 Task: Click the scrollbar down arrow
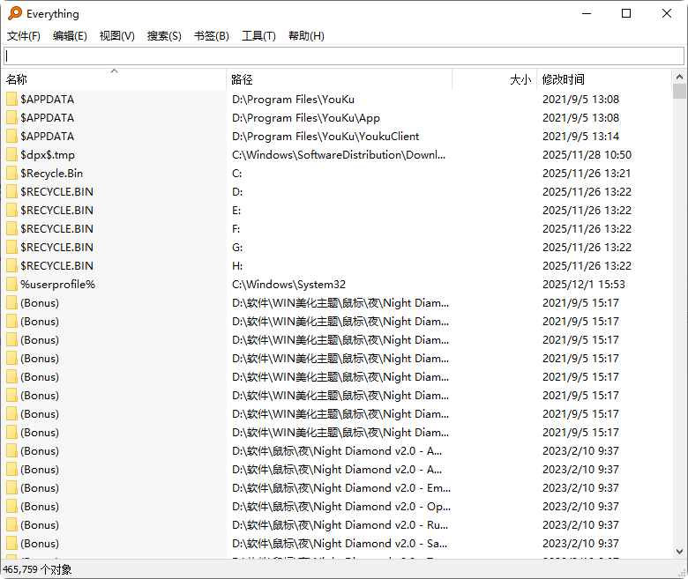coord(679,552)
